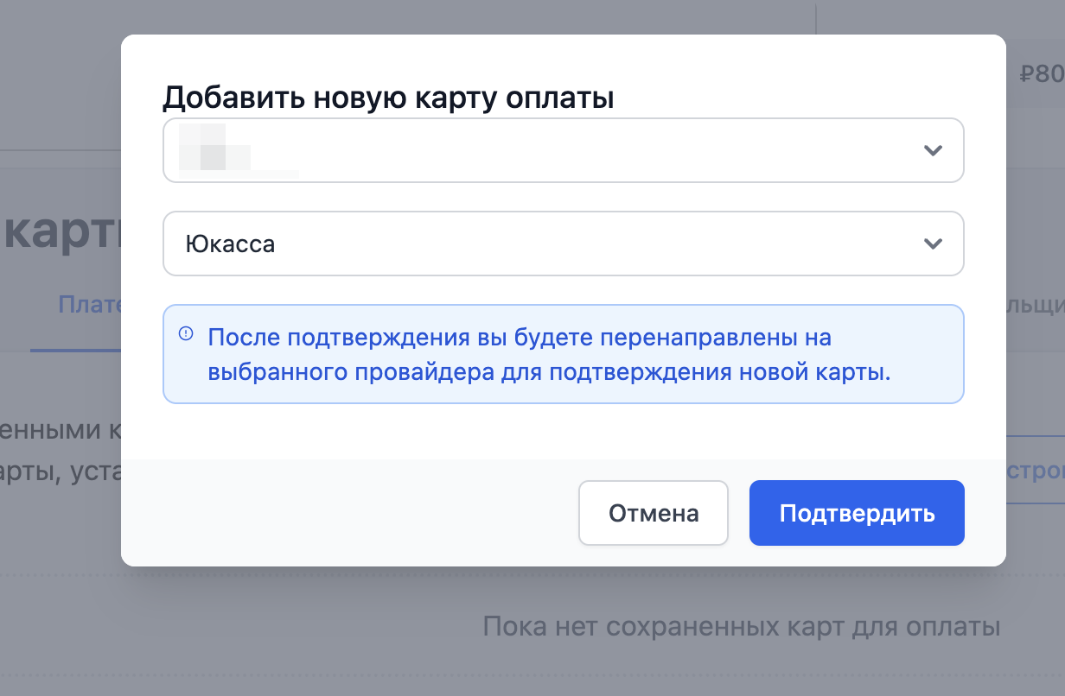Open the tab ending in …льщи at right

pyautogui.click(x=1034, y=305)
